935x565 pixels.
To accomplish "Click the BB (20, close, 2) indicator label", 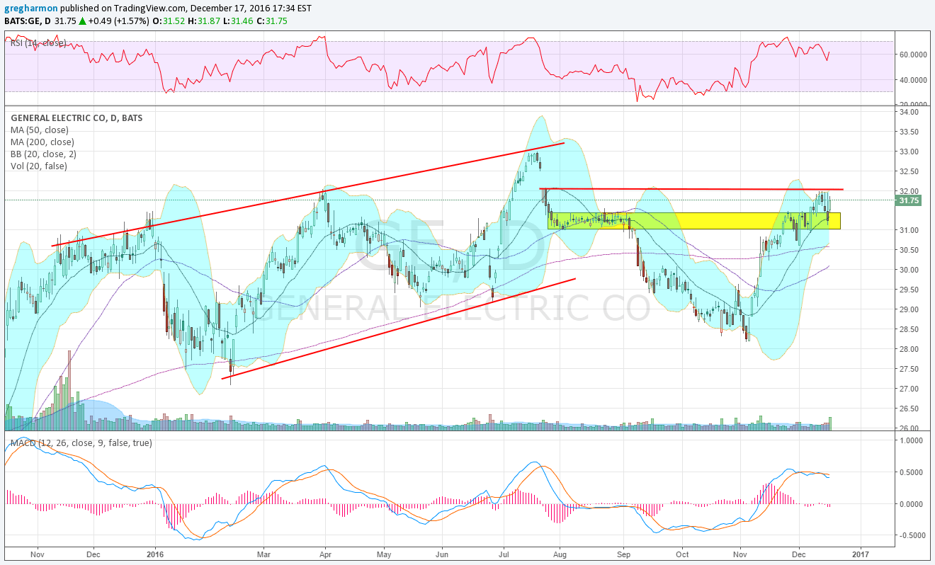I will click(x=43, y=154).
